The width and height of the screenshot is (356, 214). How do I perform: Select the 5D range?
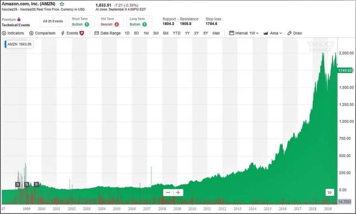tap(136, 33)
